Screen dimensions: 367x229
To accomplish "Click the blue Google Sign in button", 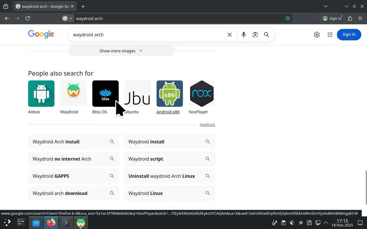I will tap(349, 34).
